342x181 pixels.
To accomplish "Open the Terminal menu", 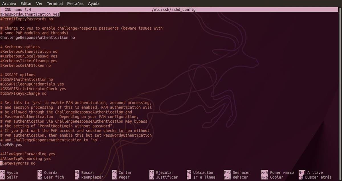I will (55, 3).
